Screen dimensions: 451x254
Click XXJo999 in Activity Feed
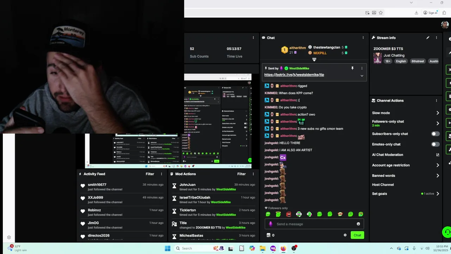(x=95, y=198)
